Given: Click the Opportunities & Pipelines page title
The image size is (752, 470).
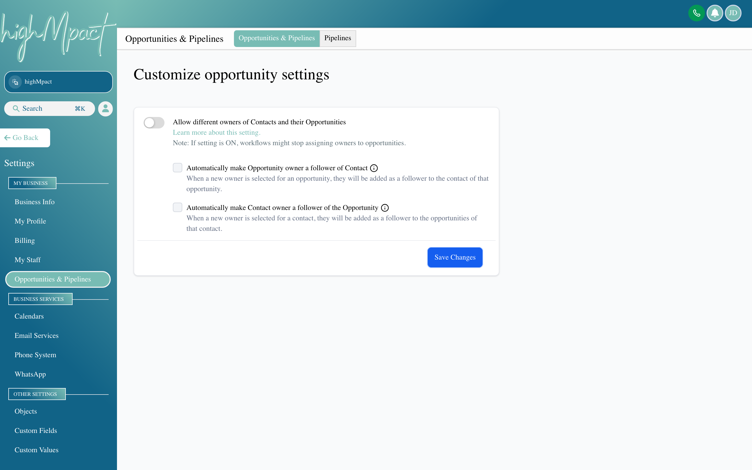Looking at the screenshot, I should click(174, 39).
